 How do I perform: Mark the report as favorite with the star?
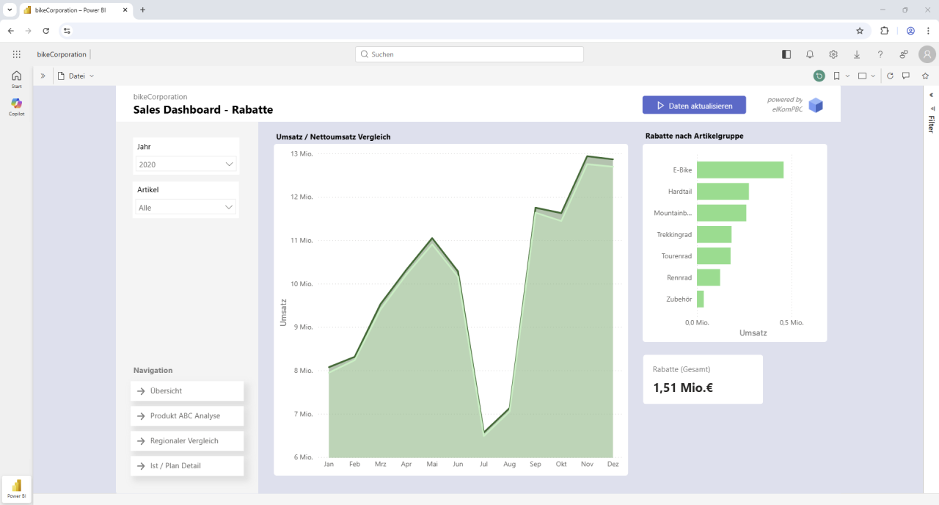[924, 76]
